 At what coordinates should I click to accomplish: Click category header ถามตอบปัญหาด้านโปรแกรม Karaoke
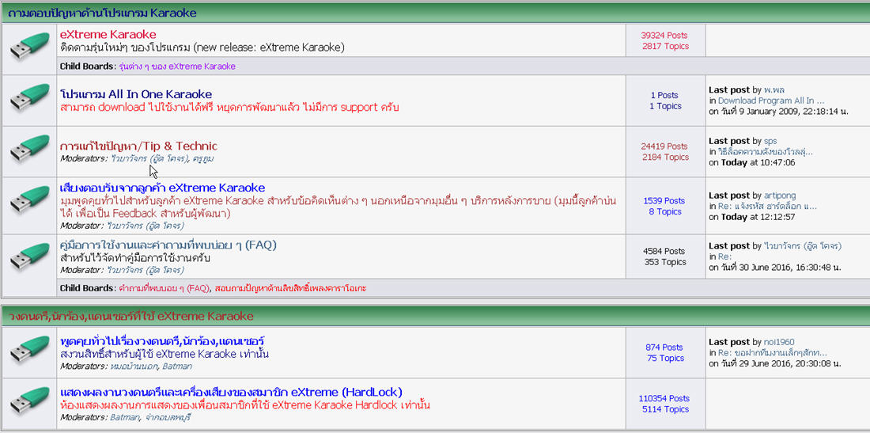[x=102, y=13]
